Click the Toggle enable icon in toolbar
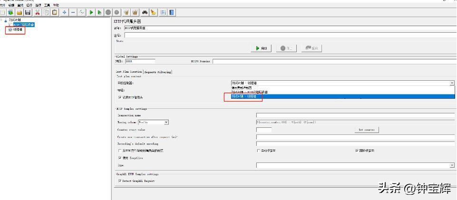The width and height of the screenshot is (457, 200). point(82,12)
